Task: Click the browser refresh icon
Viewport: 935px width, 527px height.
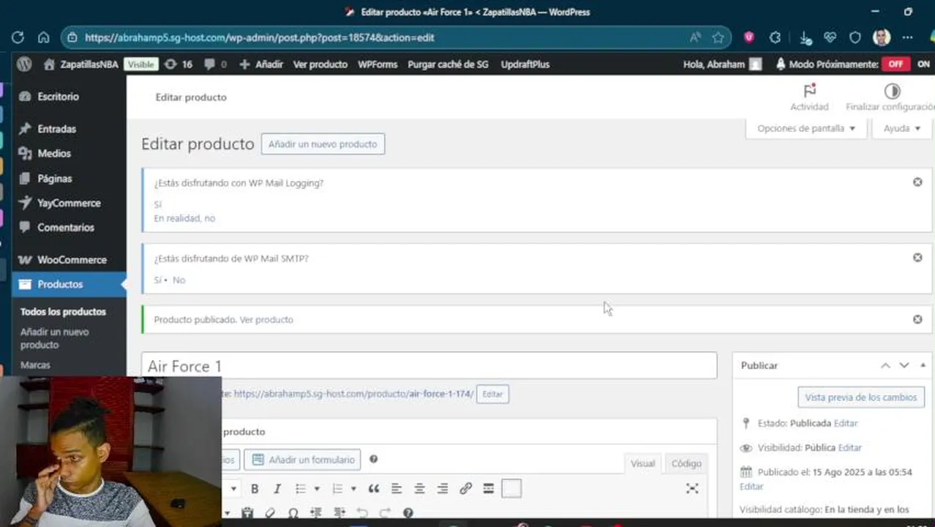Action: (x=18, y=37)
